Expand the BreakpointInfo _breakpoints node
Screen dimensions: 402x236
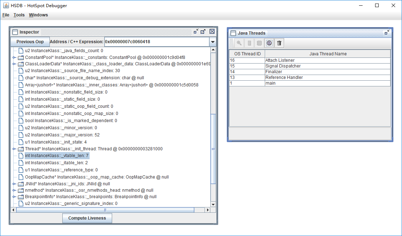[x=14, y=197]
